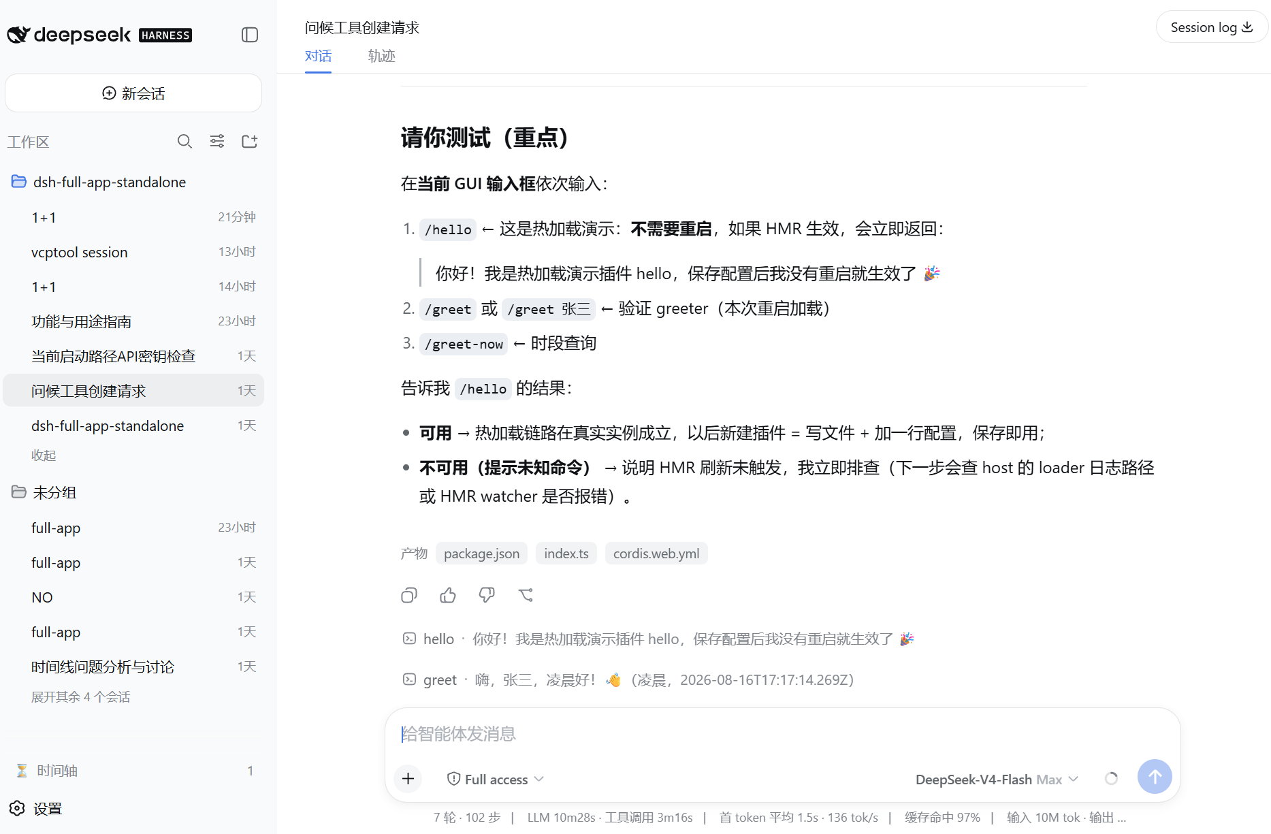Open 时间线问题分析与讨论 session
Viewport: 1271px width, 834px height.
point(133,667)
